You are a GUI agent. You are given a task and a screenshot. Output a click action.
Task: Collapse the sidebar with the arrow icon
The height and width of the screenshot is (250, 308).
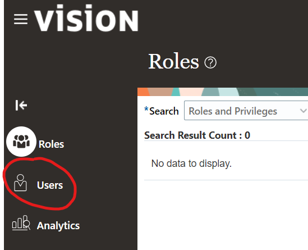point(21,105)
